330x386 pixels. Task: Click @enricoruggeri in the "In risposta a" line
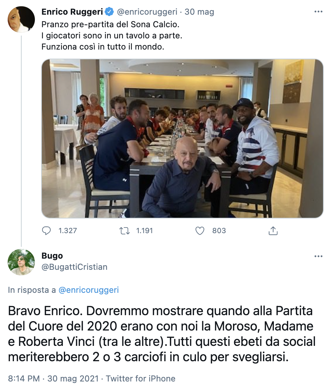(89, 290)
